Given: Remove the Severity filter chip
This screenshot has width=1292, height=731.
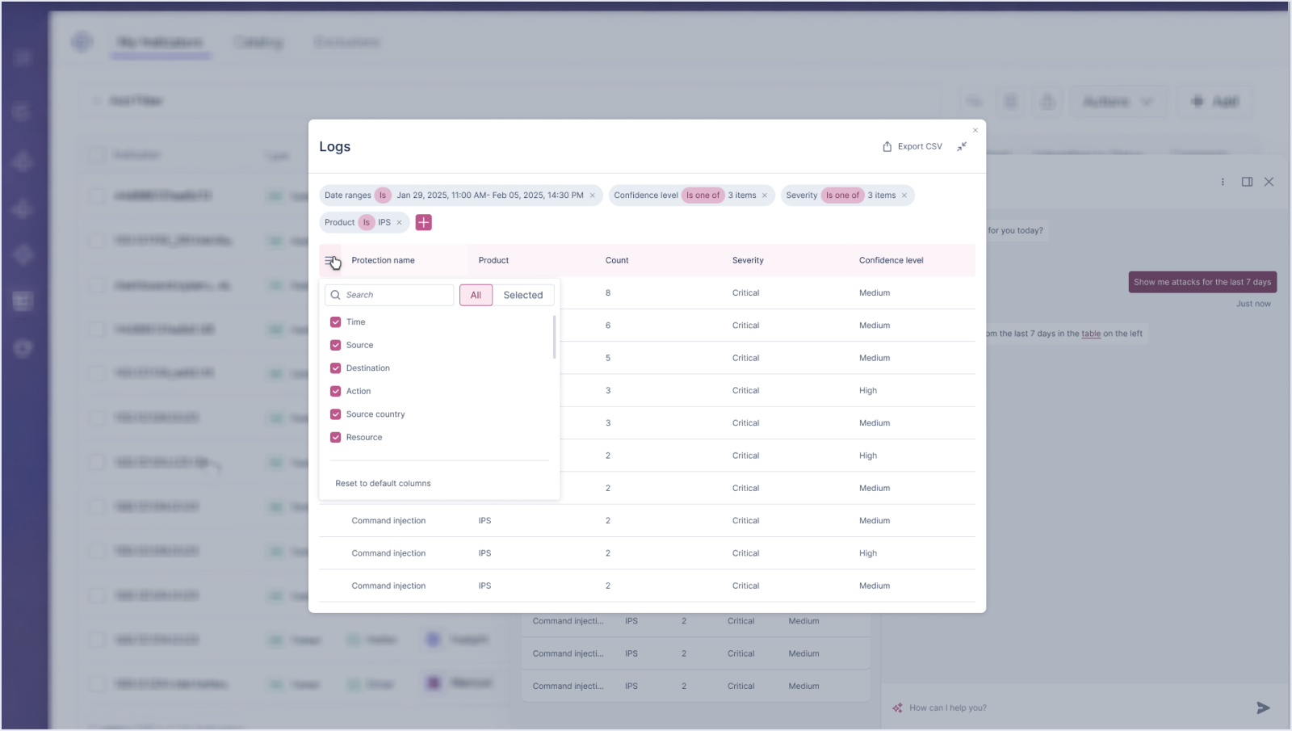Looking at the screenshot, I should point(904,195).
